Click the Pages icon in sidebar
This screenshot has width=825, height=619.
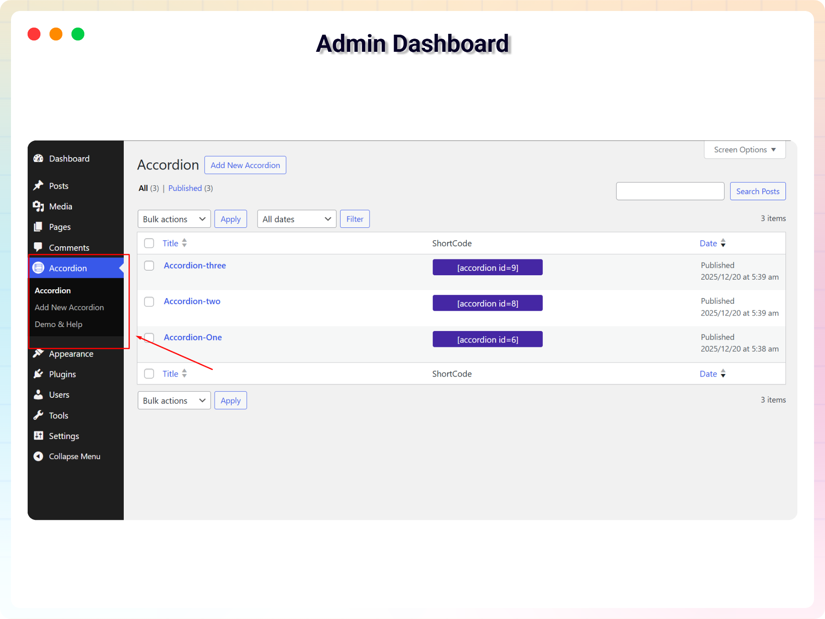click(x=39, y=227)
